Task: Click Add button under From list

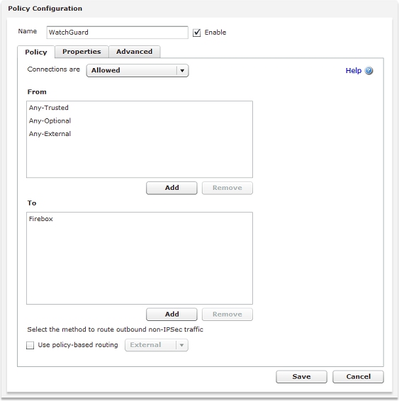Action: coord(172,188)
